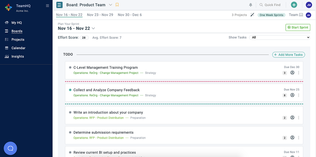Viewport: 316px width, 157px height.
Task: Select the Nov 16 - Nov 22 tab
Action: (x=69, y=15)
